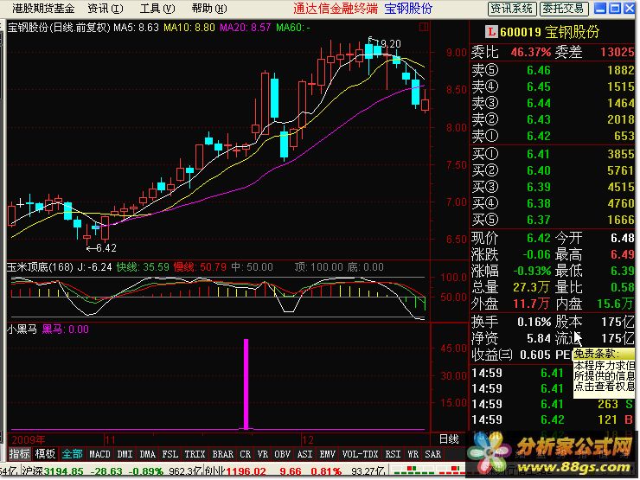Click the small red split-window icon atop chart

point(424,28)
